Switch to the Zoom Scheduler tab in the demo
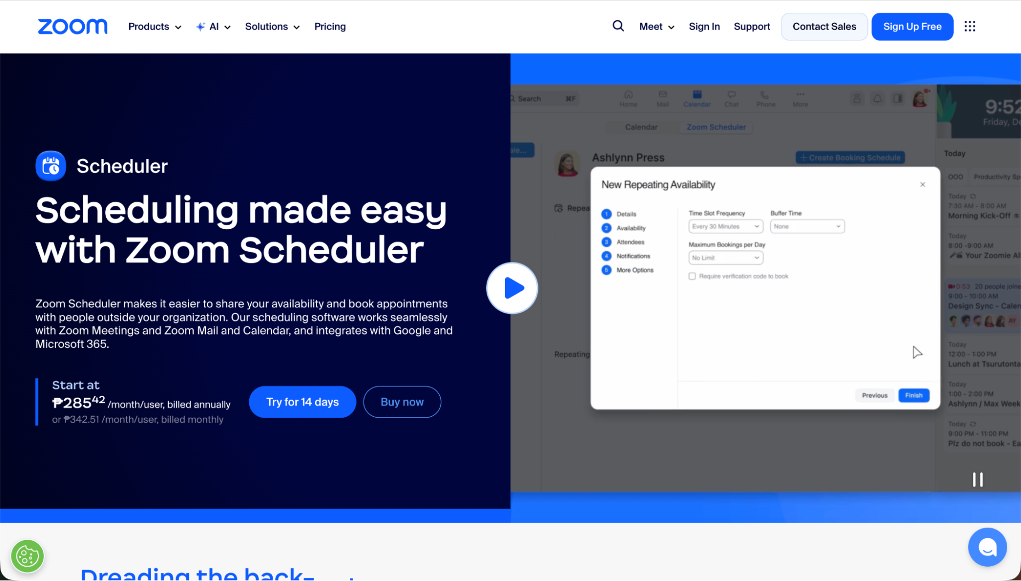Viewport: 1021px width, 581px height. 716,127
